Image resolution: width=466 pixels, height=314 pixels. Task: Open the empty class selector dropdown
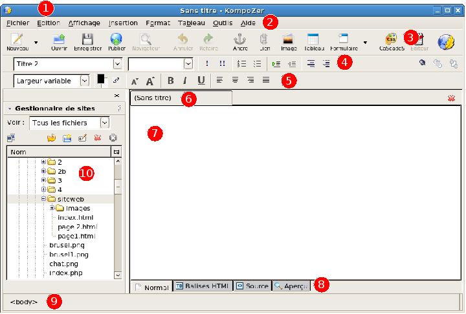point(188,64)
